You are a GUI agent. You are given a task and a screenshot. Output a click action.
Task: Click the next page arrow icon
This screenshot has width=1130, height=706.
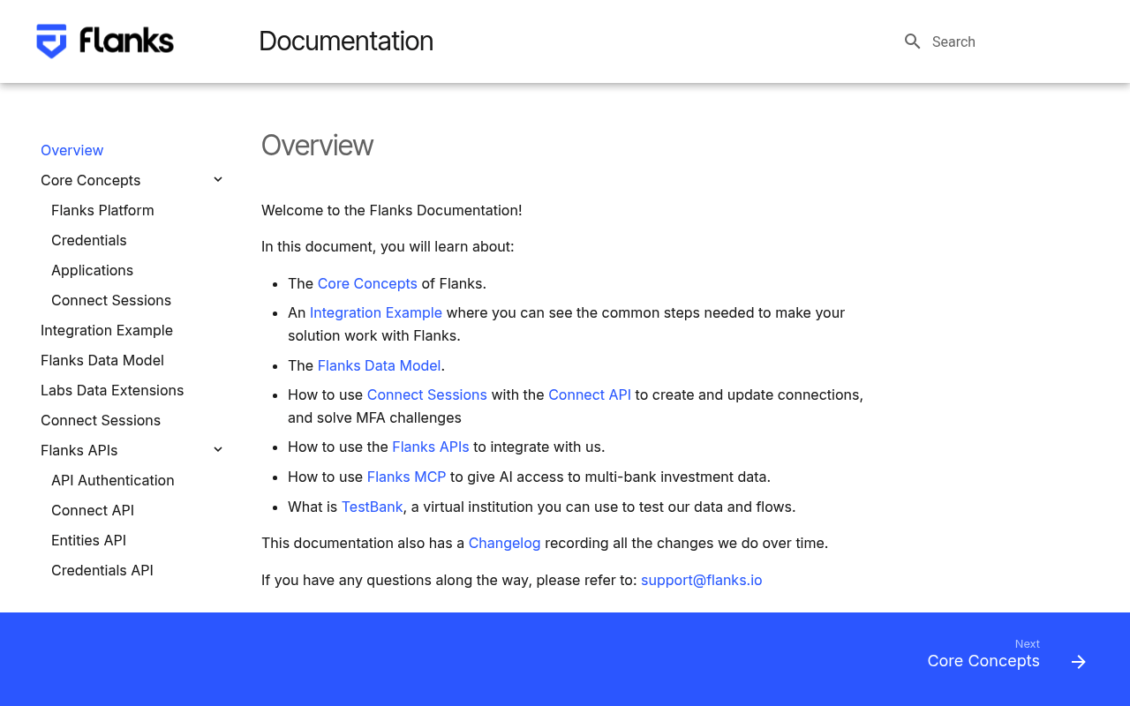pyautogui.click(x=1079, y=662)
